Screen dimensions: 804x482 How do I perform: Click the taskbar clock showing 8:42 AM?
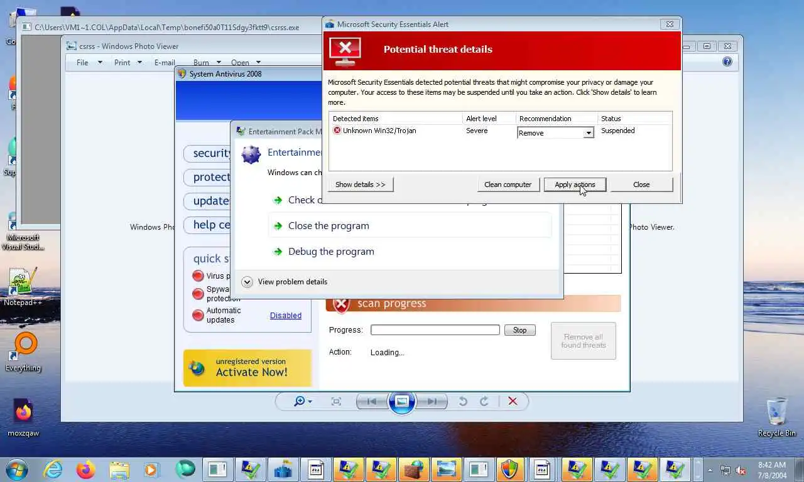771,470
